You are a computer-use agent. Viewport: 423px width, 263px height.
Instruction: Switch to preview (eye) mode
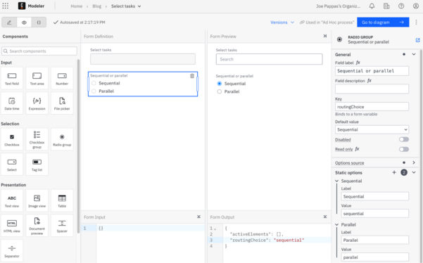(x=24, y=23)
